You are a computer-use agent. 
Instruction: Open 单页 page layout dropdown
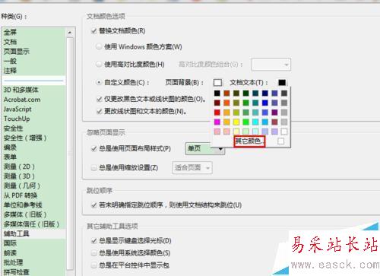pos(204,148)
